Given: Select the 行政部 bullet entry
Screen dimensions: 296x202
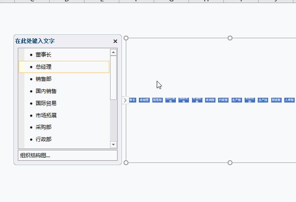Looking at the screenshot, I should 64,139.
